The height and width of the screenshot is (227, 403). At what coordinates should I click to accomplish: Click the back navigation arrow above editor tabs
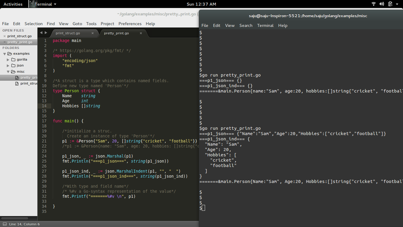pos(41,33)
